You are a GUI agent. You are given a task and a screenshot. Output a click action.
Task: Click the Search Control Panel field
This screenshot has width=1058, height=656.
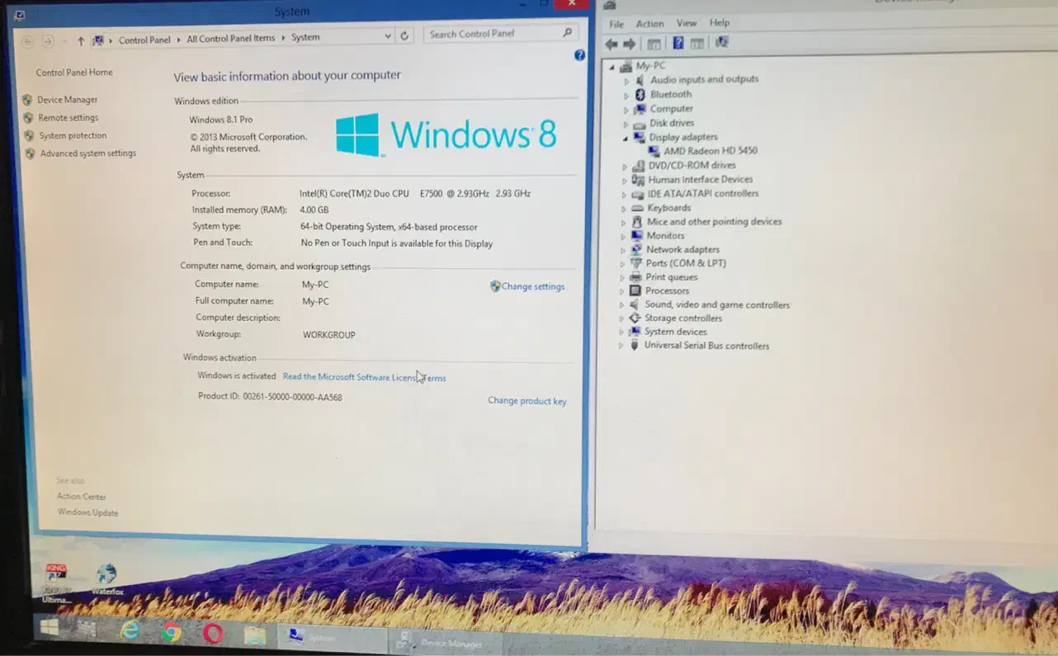500,34
